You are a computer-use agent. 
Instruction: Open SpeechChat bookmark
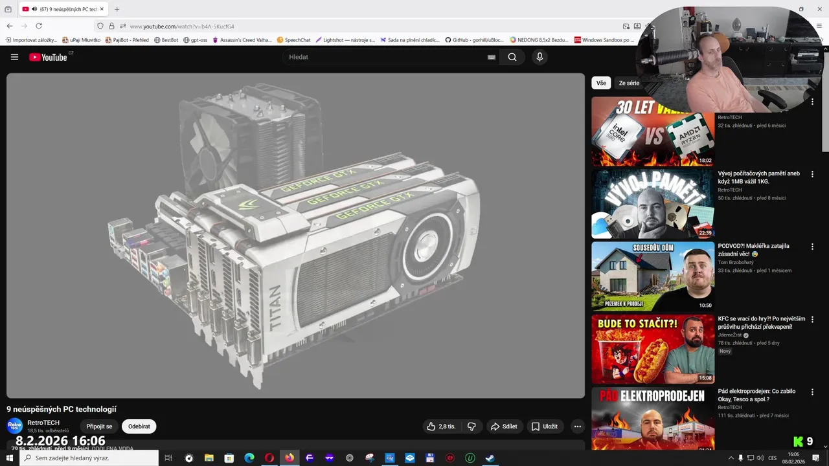pos(293,40)
